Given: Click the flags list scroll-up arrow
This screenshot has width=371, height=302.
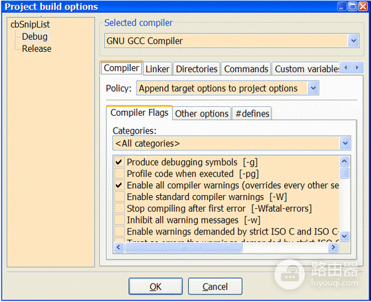Looking at the screenshot, I should click(345, 161).
